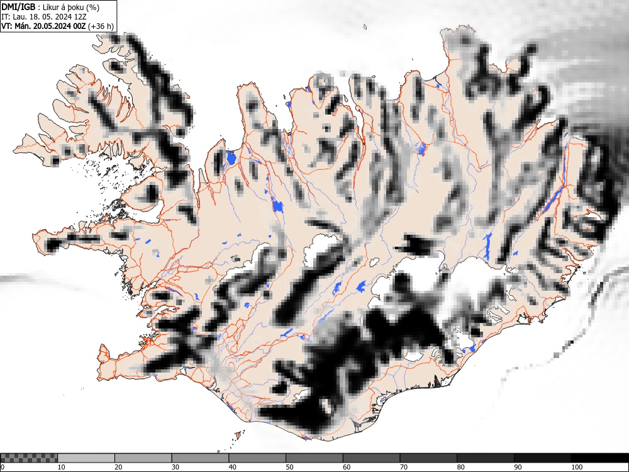Image resolution: width=629 pixels, height=472 pixels.
Task: Click the "70" legend scale label
Action: click(x=403, y=467)
